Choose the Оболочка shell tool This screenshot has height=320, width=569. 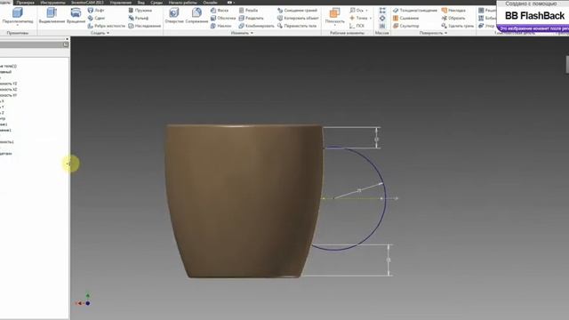coord(223,18)
